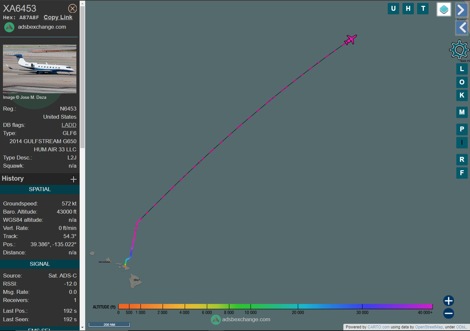Click the adsbexchange.com logo at map bottom
The width and height of the screenshot is (470, 331).
coord(241,320)
